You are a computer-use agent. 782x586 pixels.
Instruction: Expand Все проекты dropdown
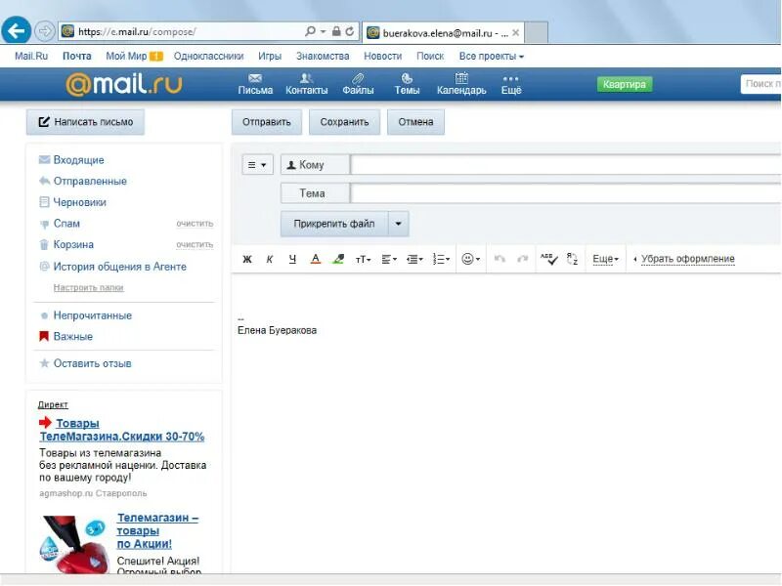pos(492,56)
